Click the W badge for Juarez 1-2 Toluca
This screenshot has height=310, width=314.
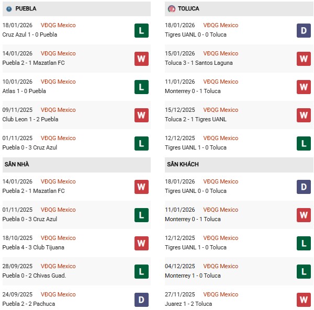point(304,299)
